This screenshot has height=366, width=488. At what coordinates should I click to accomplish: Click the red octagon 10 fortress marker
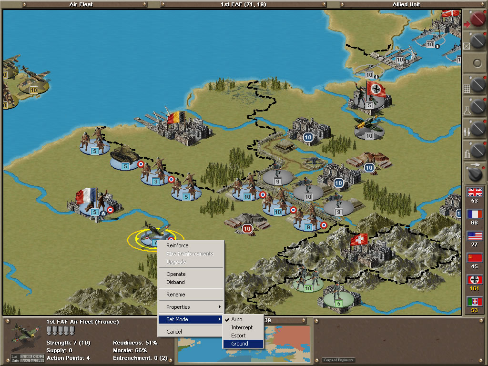[x=247, y=229]
